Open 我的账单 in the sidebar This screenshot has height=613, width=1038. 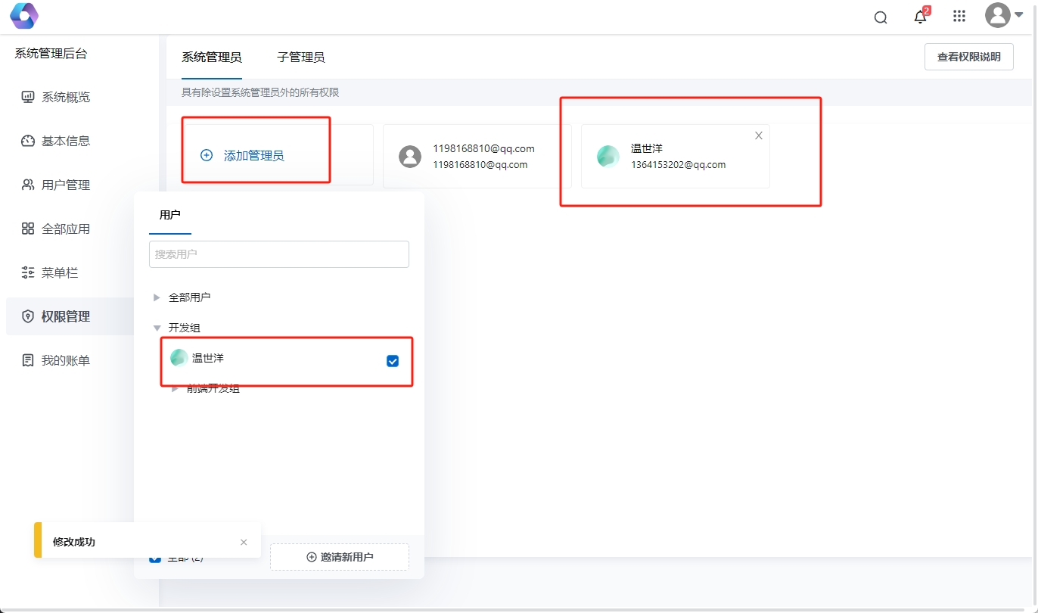pyautogui.click(x=26, y=360)
